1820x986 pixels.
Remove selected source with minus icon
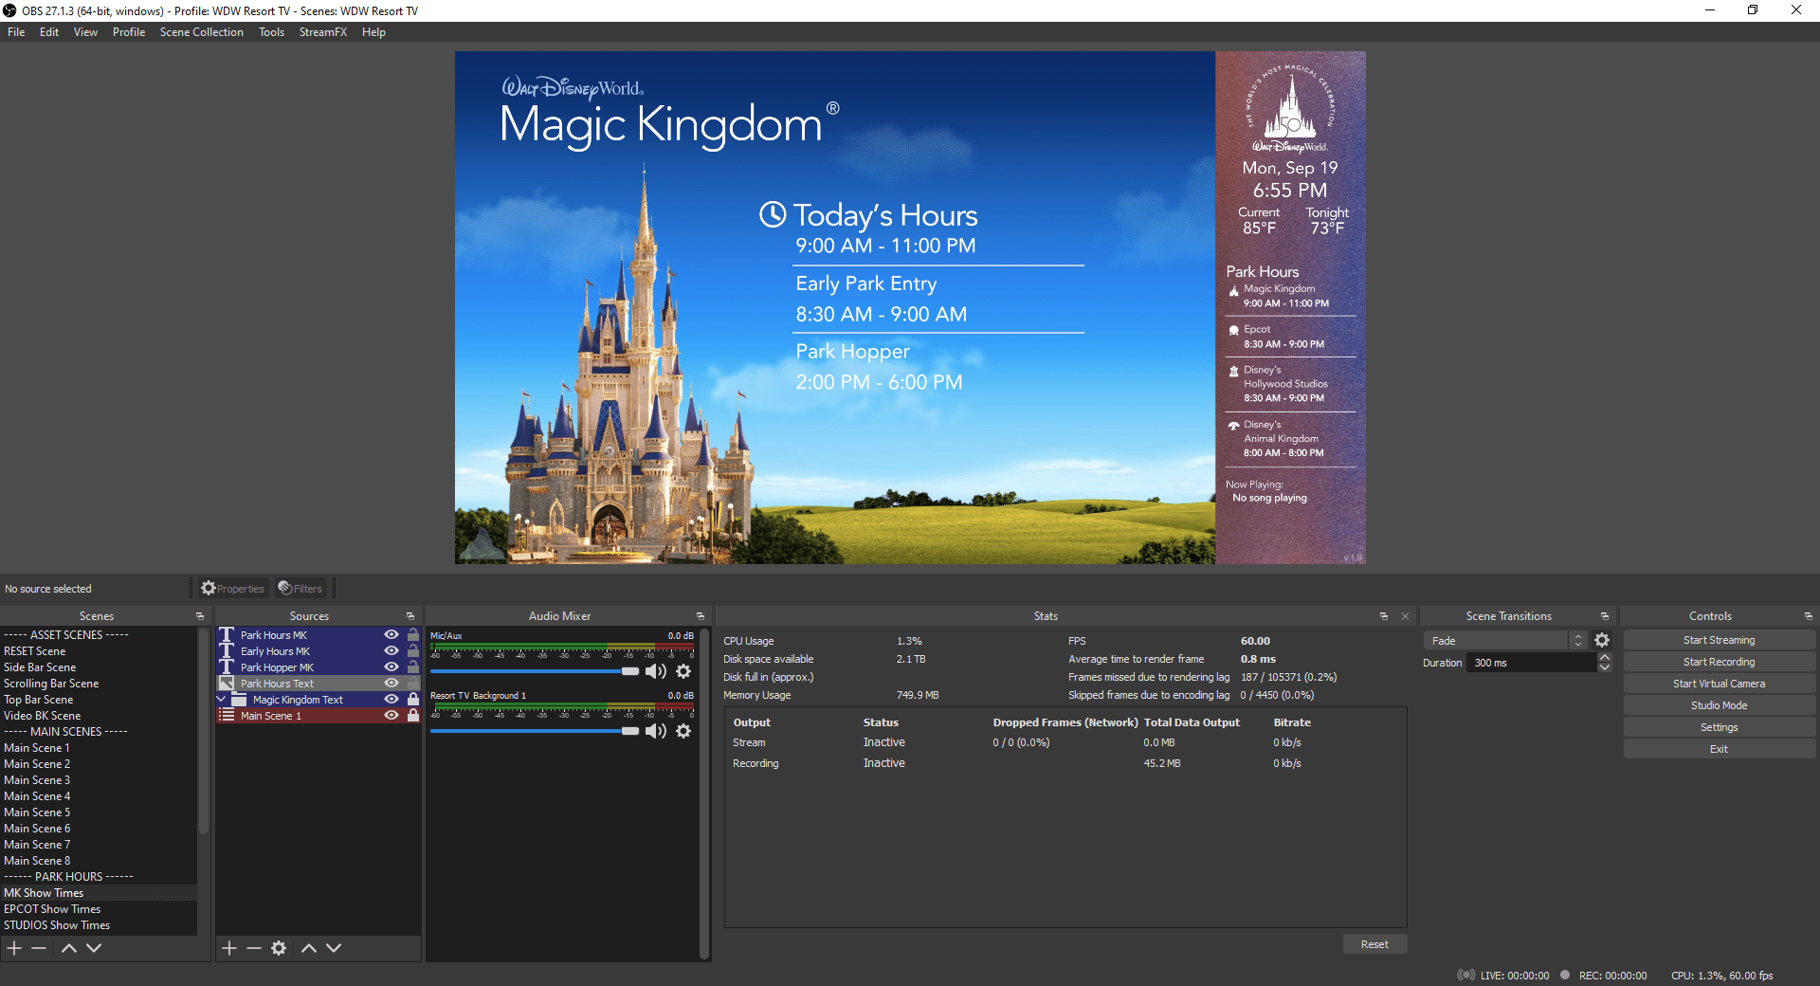click(254, 948)
